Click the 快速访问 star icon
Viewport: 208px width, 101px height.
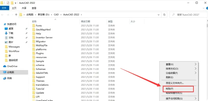click(5, 24)
